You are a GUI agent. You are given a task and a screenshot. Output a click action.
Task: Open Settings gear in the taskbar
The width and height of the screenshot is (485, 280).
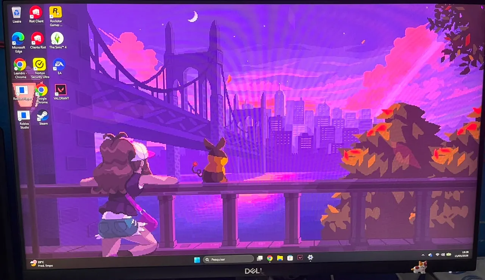310,257
